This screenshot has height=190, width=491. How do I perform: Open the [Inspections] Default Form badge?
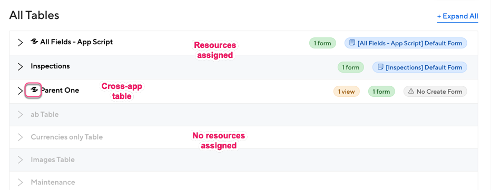coord(419,67)
